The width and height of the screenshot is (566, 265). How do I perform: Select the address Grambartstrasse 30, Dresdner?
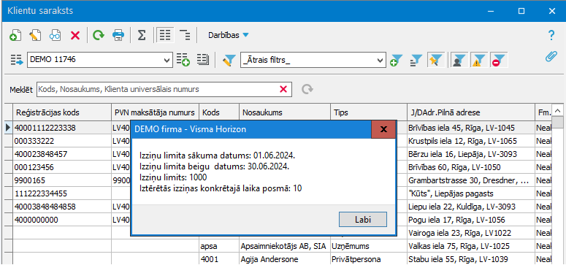pos(471,180)
